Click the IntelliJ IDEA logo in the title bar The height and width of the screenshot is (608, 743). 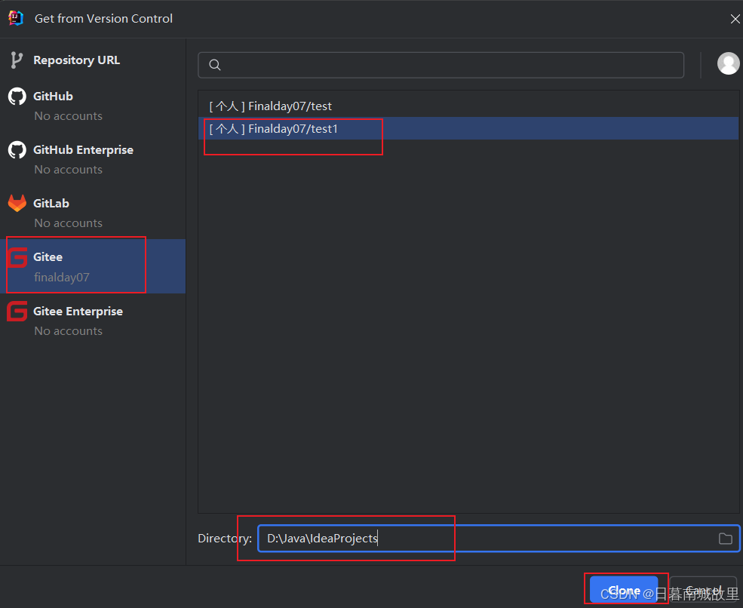pyautogui.click(x=16, y=18)
